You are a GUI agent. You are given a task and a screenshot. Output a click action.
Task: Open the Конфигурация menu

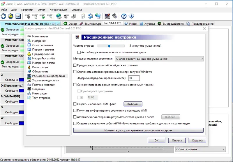click(x=58, y=10)
